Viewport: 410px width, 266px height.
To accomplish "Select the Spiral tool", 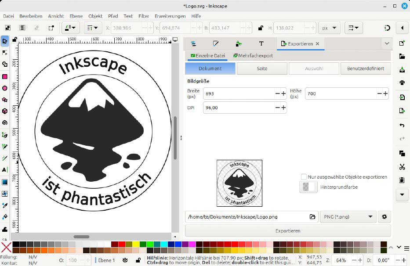I will [5, 122].
